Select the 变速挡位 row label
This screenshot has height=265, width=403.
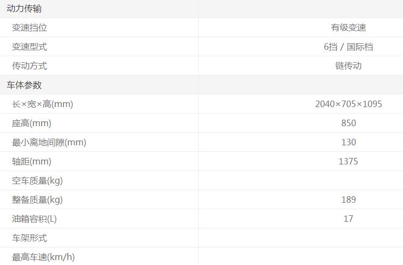pos(29,28)
